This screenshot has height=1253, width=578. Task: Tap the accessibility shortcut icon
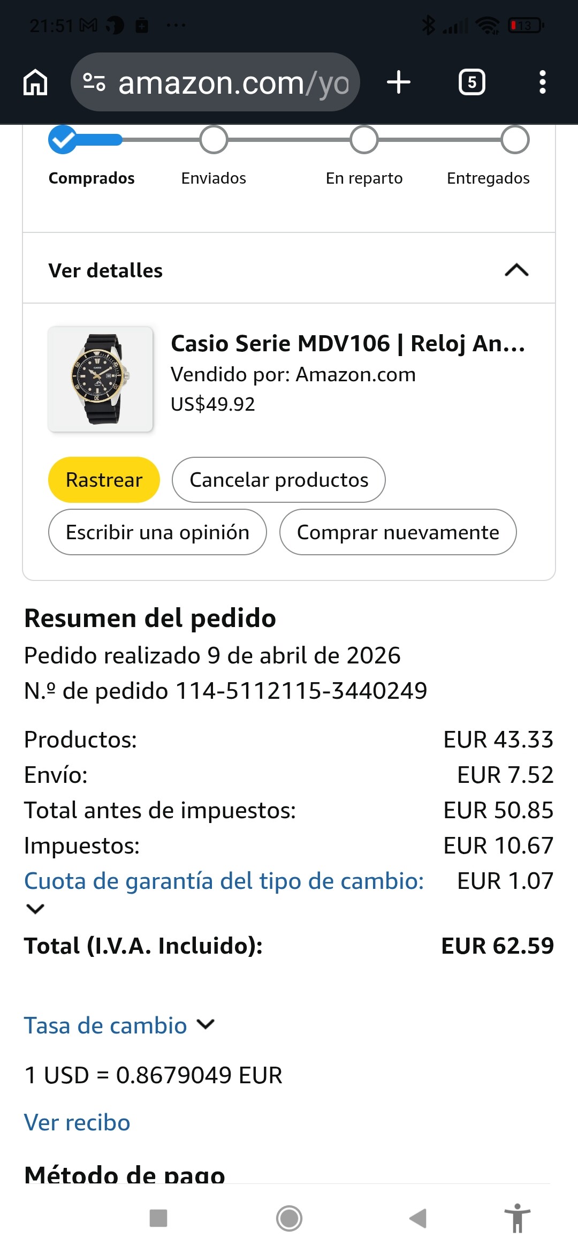(517, 1218)
